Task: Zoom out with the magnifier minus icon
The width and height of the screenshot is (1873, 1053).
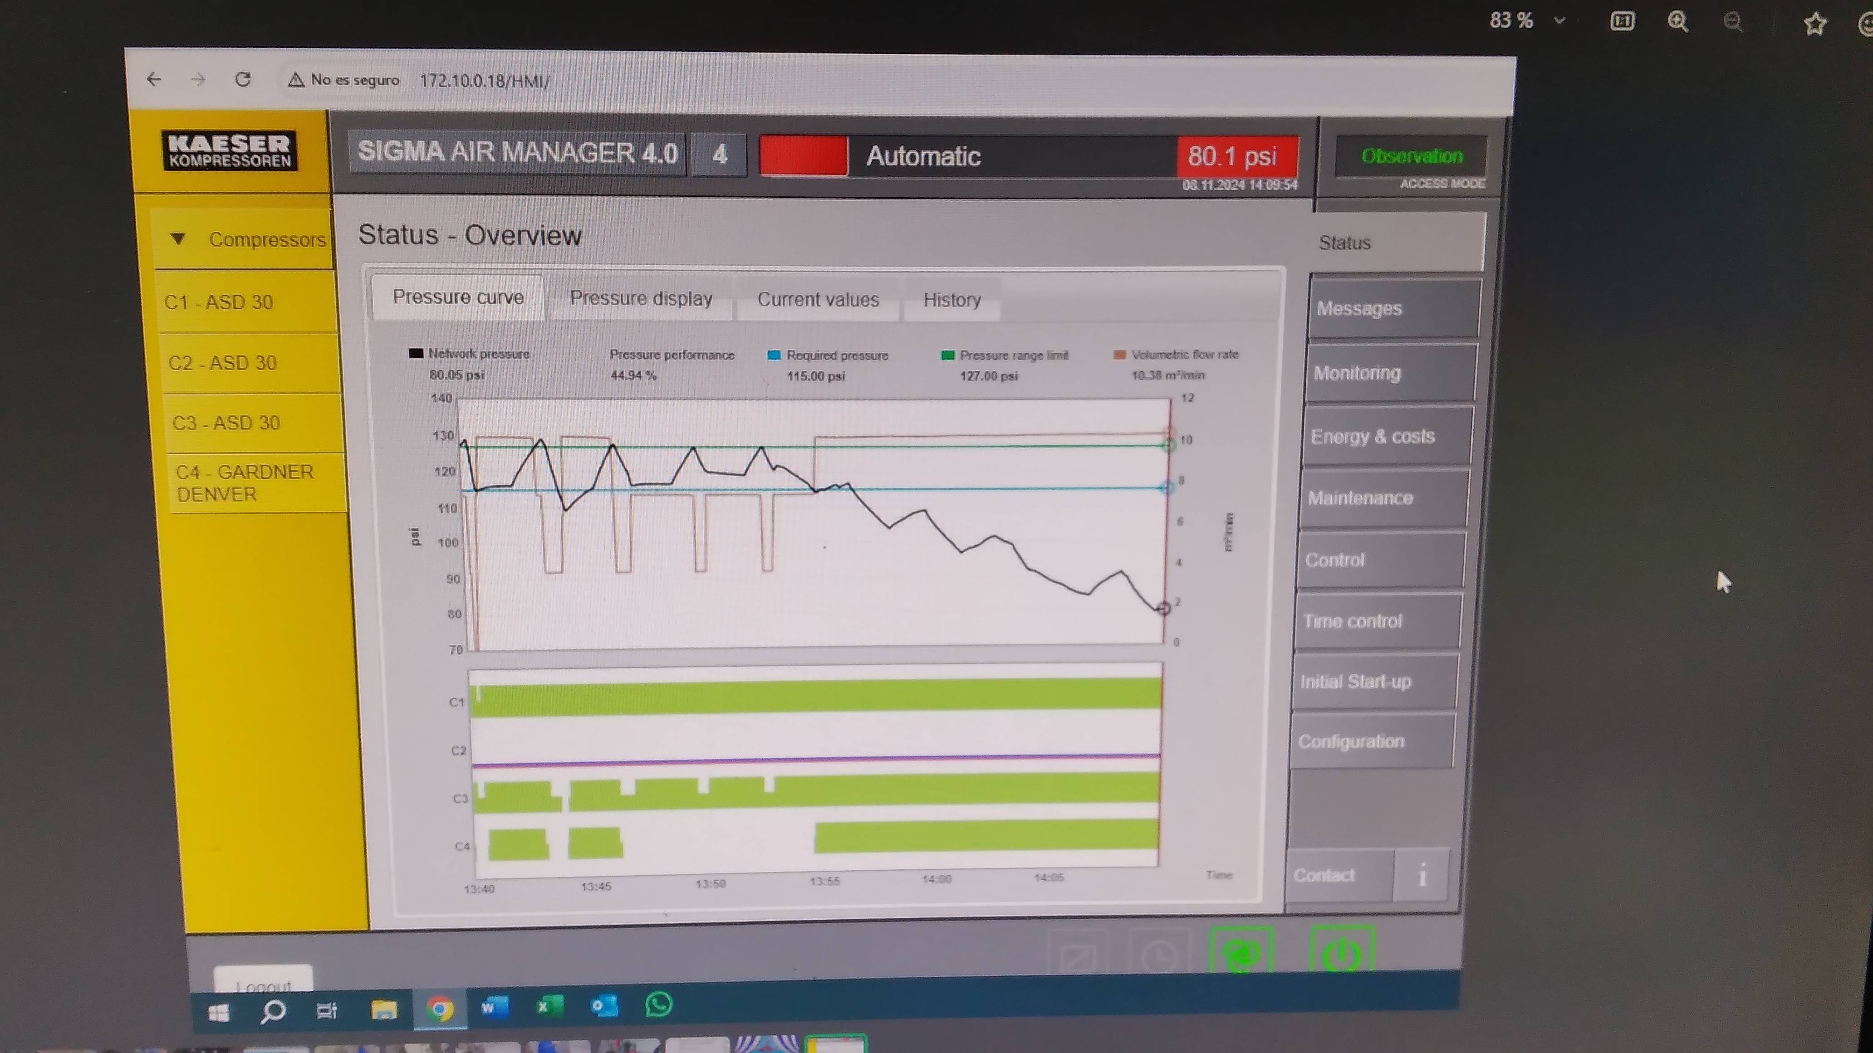Action: pyautogui.click(x=1733, y=21)
